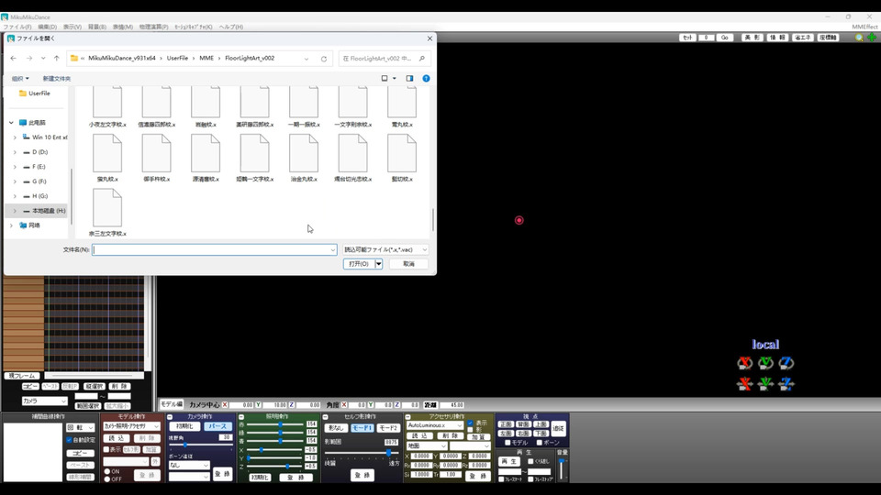Click the self-shadow range slider
Viewport: 881px width, 495px height.
pos(362,452)
